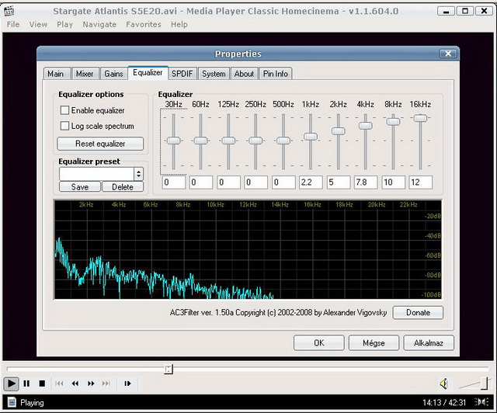Click the Playing status text
497x413 pixels.
pyautogui.click(x=32, y=403)
